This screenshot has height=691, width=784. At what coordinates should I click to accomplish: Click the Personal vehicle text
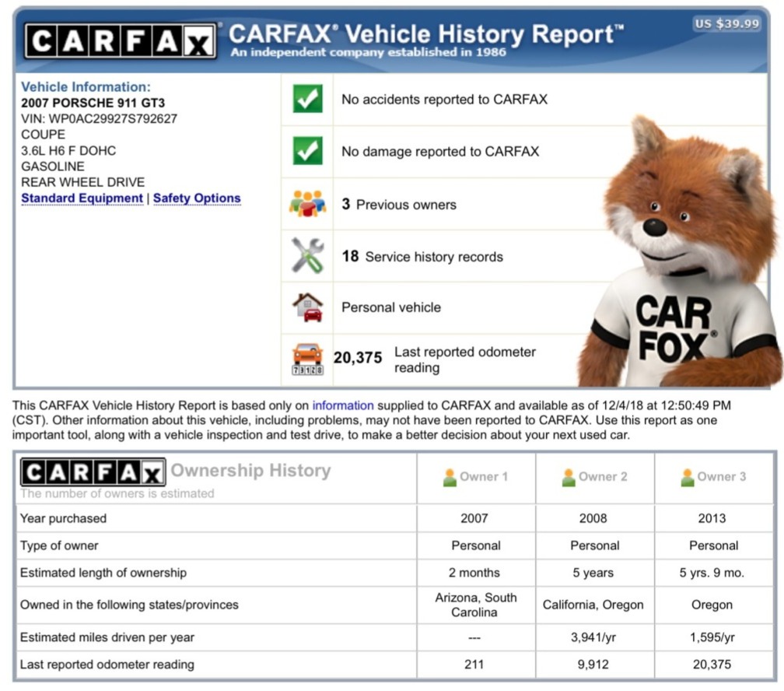(391, 307)
